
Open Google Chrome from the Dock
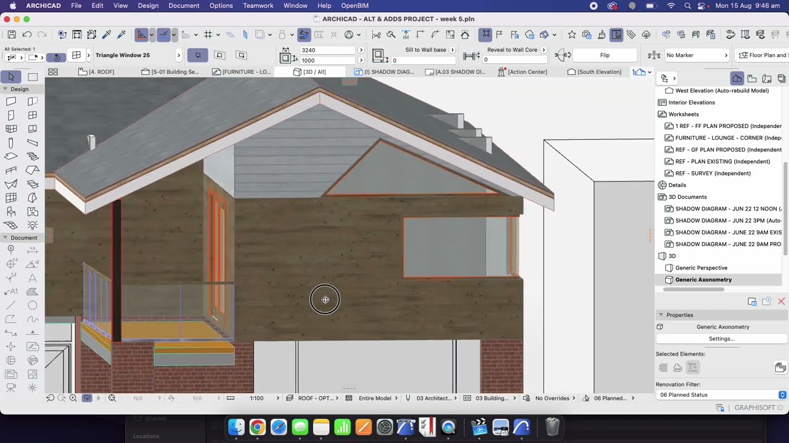pos(258,427)
